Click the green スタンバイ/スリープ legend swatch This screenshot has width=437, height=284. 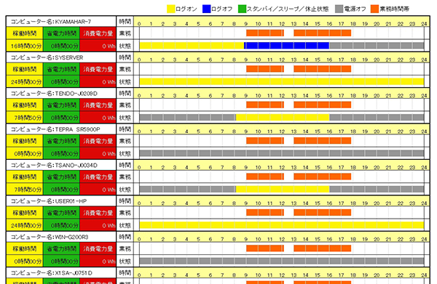pos(243,9)
